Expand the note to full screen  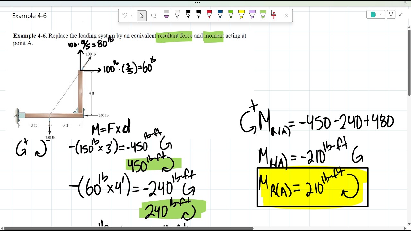[401, 14]
